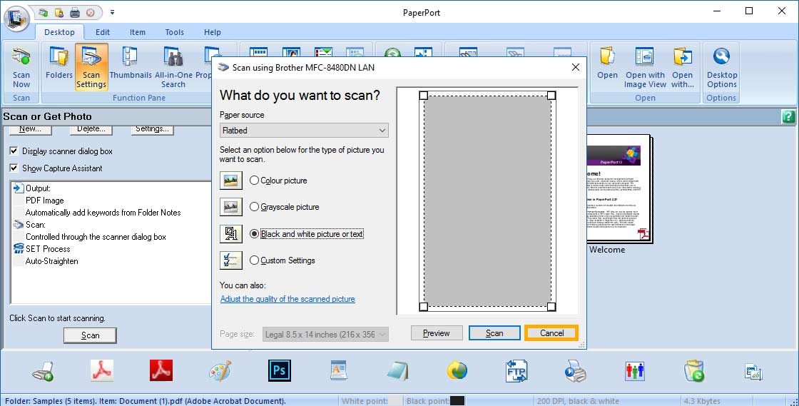Send item to scanner icon in Send To bar
Image resolution: width=799 pixels, height=406 pixels.
[43, 371]
